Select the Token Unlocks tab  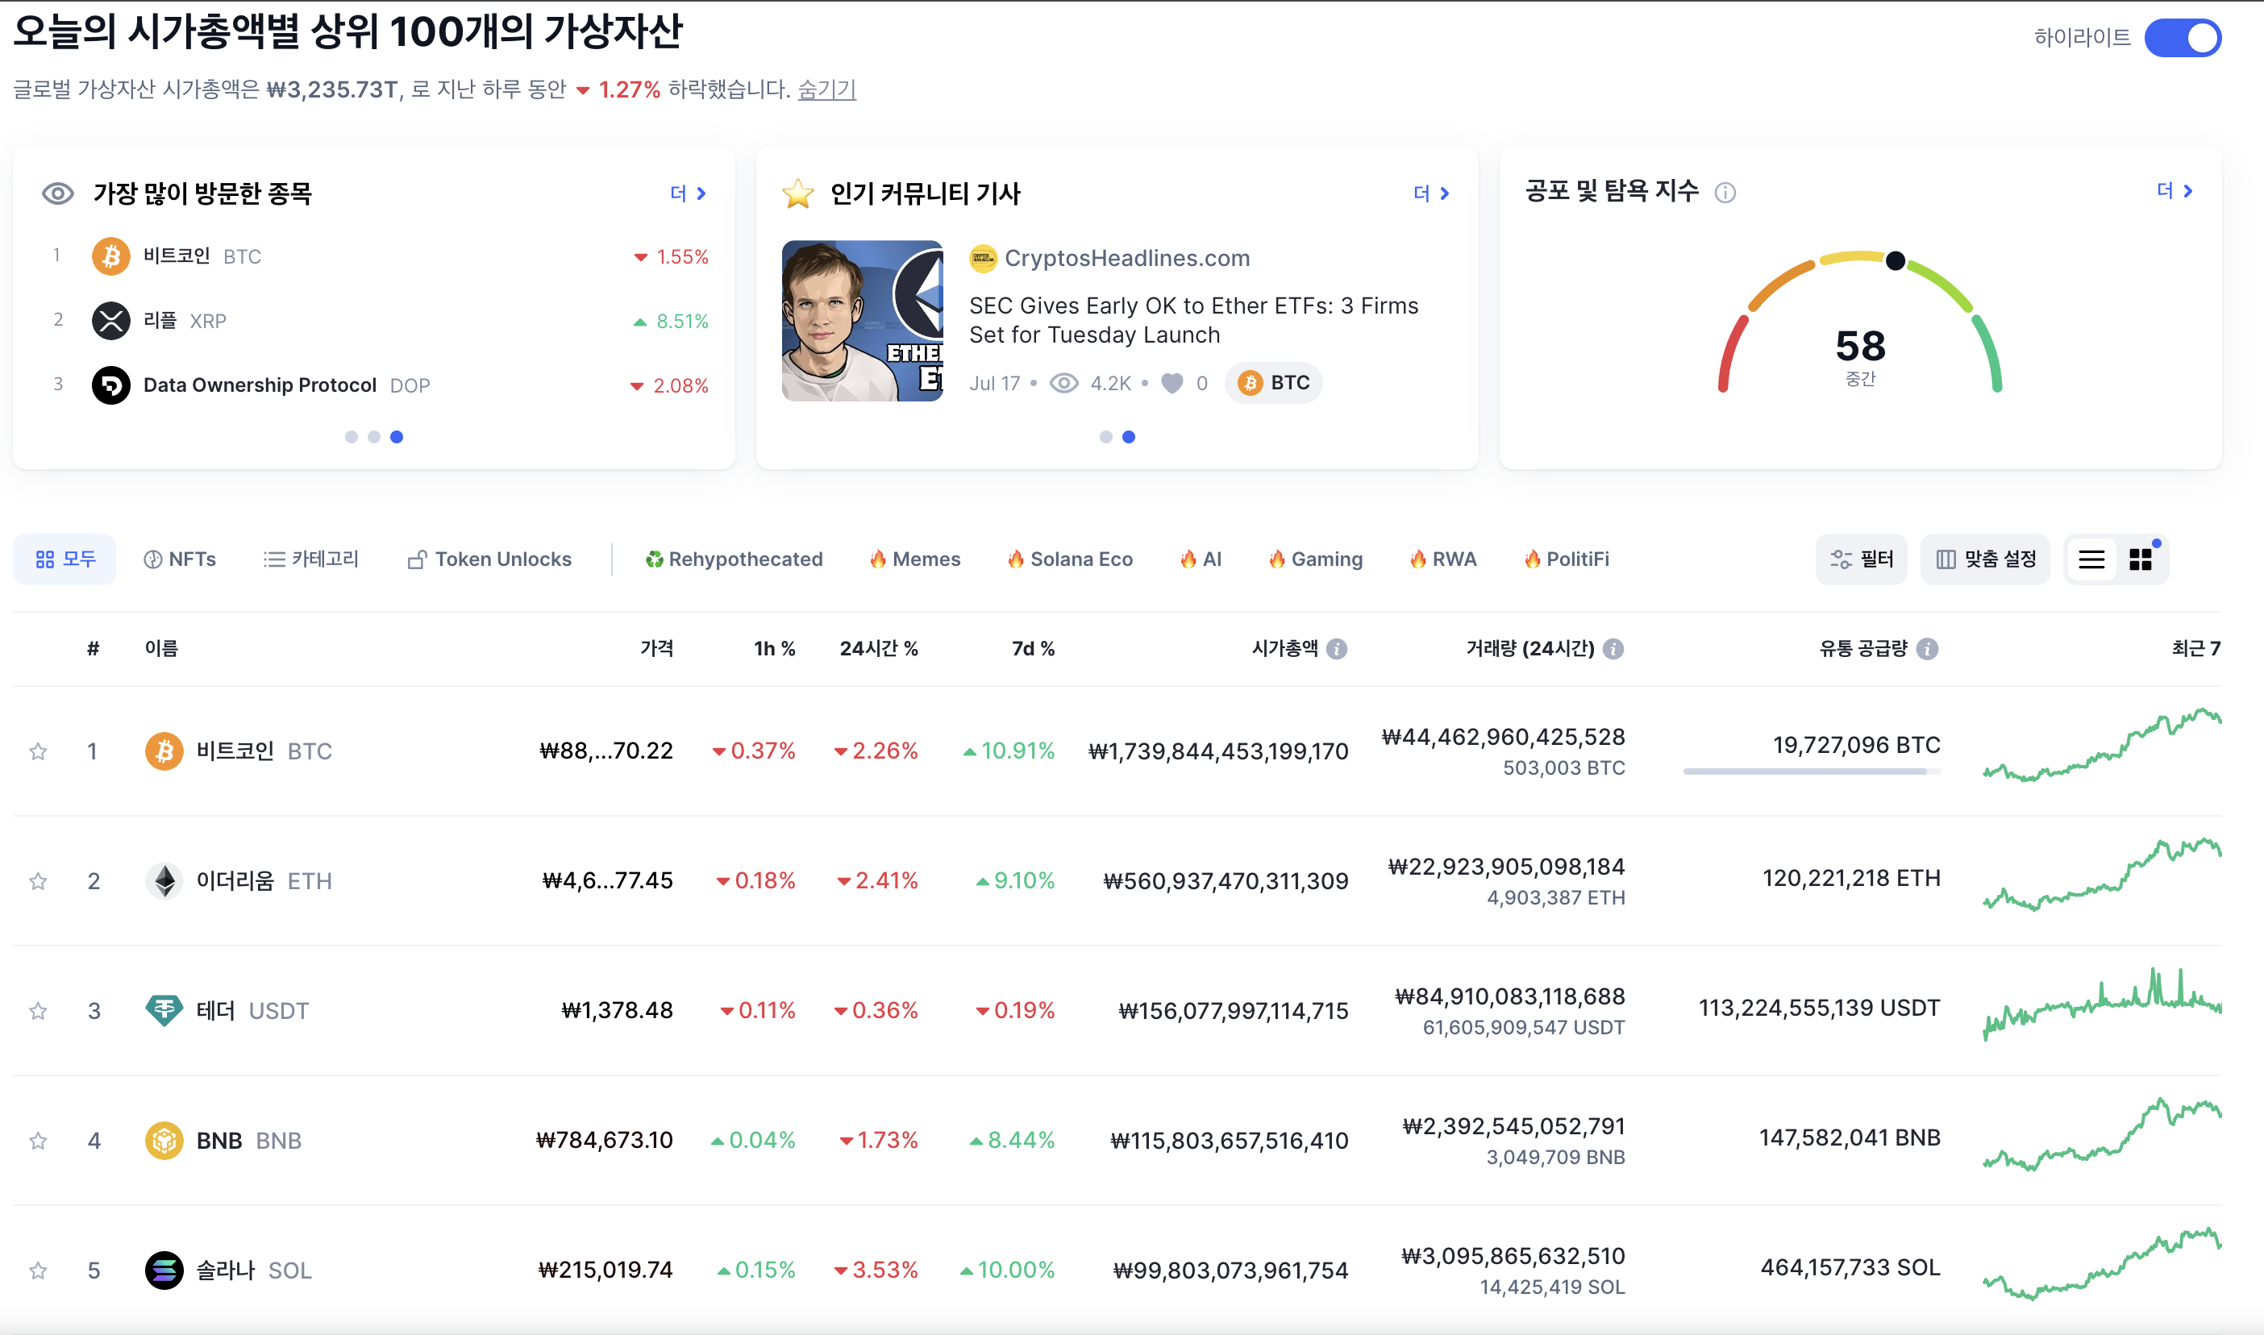(490, 559)
